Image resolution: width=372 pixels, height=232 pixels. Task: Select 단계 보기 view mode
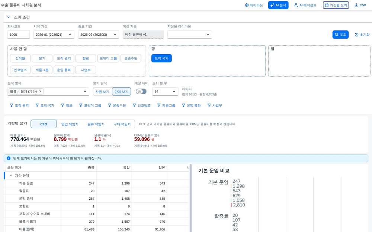point(121,92)
